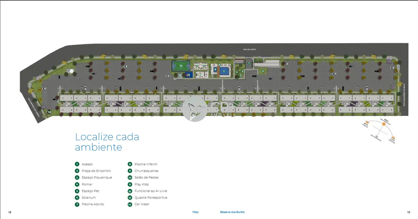This screenshot has height=219, width=418.
Task: Click the number 10 Salão de Festas legend badge
Action: click(130, 178)
